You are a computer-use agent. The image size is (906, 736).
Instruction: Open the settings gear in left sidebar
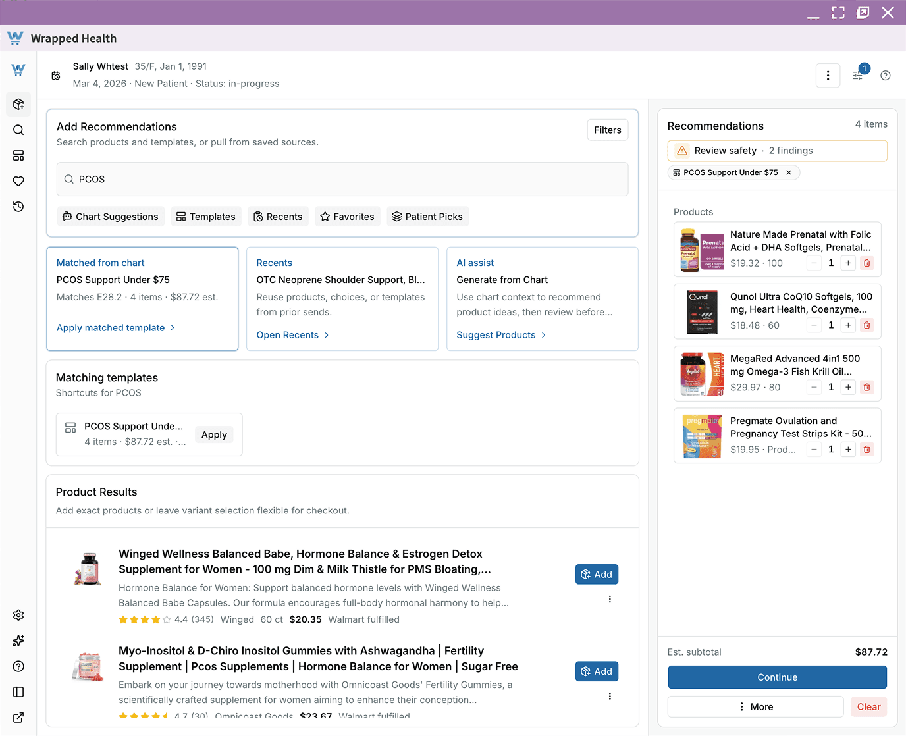click(18, 615)
